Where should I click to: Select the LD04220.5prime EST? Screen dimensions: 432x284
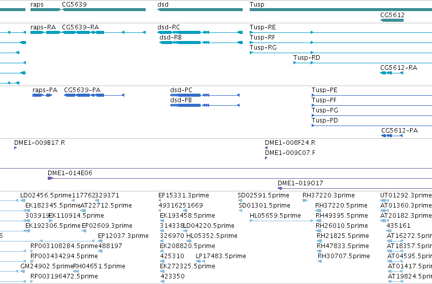pyautogui.click(x=185, y=231)
